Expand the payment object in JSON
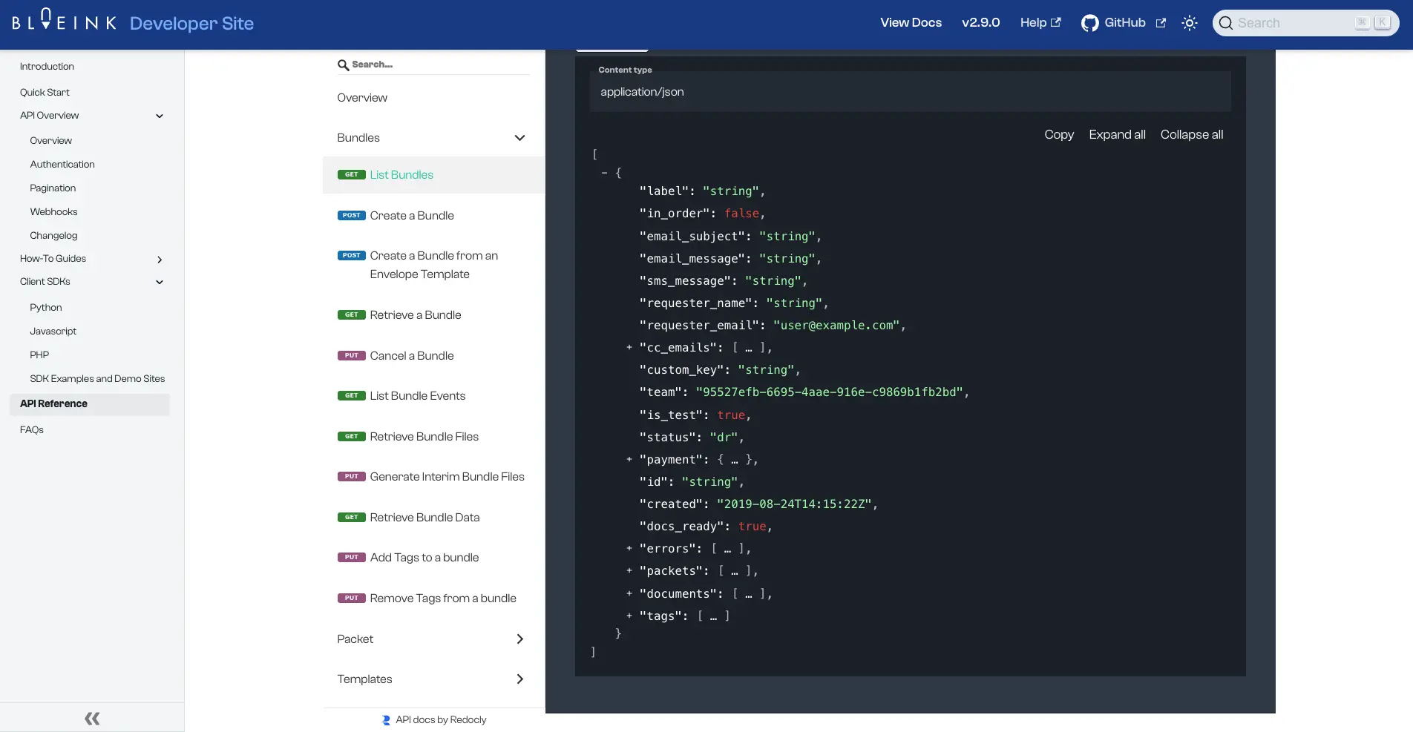 point(629,459)
